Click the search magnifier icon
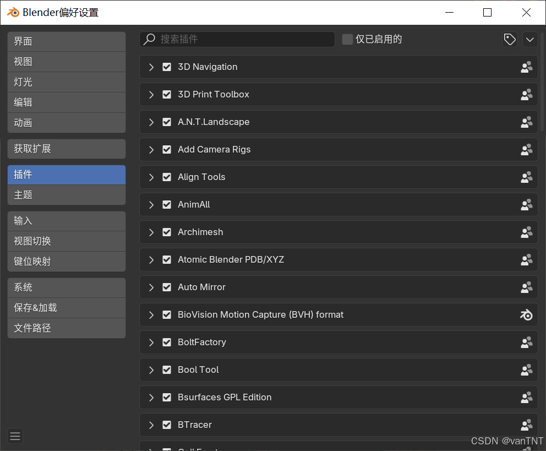546x451 pixels. 149,39
